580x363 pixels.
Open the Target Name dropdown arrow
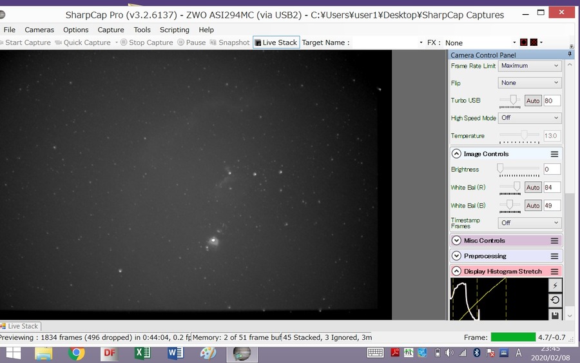tap(421, 43)
